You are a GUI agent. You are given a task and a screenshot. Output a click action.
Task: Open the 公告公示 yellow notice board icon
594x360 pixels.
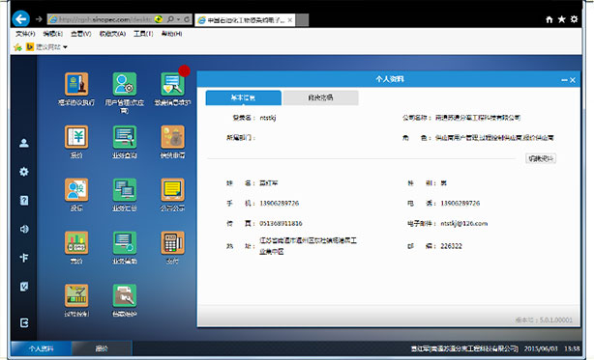(173, 189)
